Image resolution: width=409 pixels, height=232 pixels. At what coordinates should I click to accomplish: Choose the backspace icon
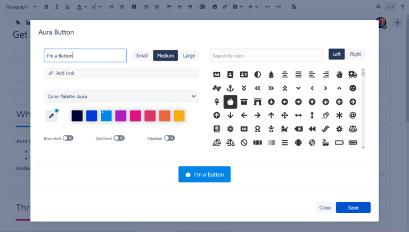[x=298, y=129]
